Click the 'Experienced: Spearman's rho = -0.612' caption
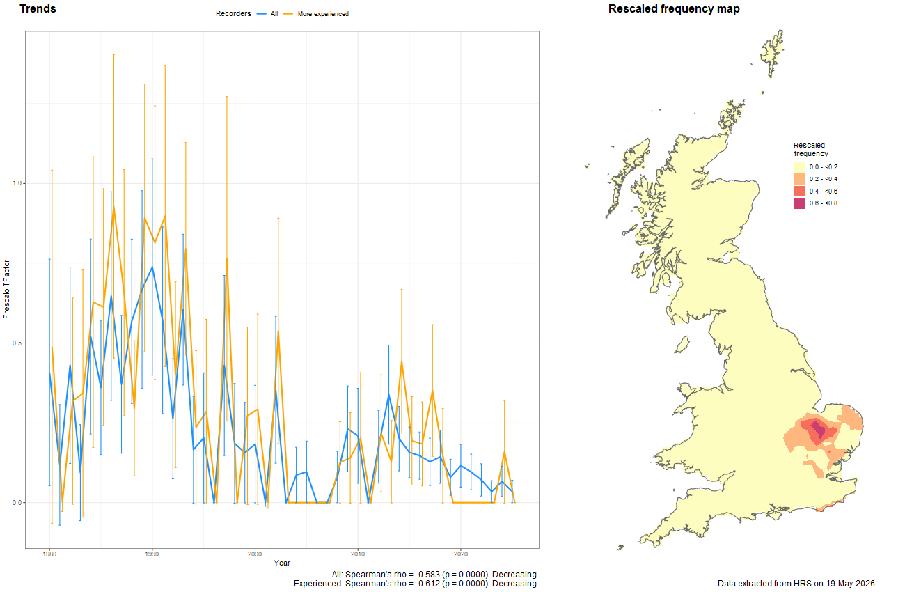This screenshot has width=905, height=592. (416, 584)
